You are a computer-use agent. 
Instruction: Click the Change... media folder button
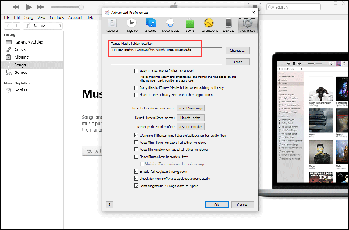(237, 51)
